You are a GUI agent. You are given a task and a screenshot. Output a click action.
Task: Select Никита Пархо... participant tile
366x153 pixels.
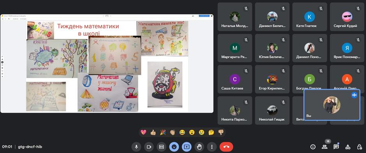pos(234,111)
